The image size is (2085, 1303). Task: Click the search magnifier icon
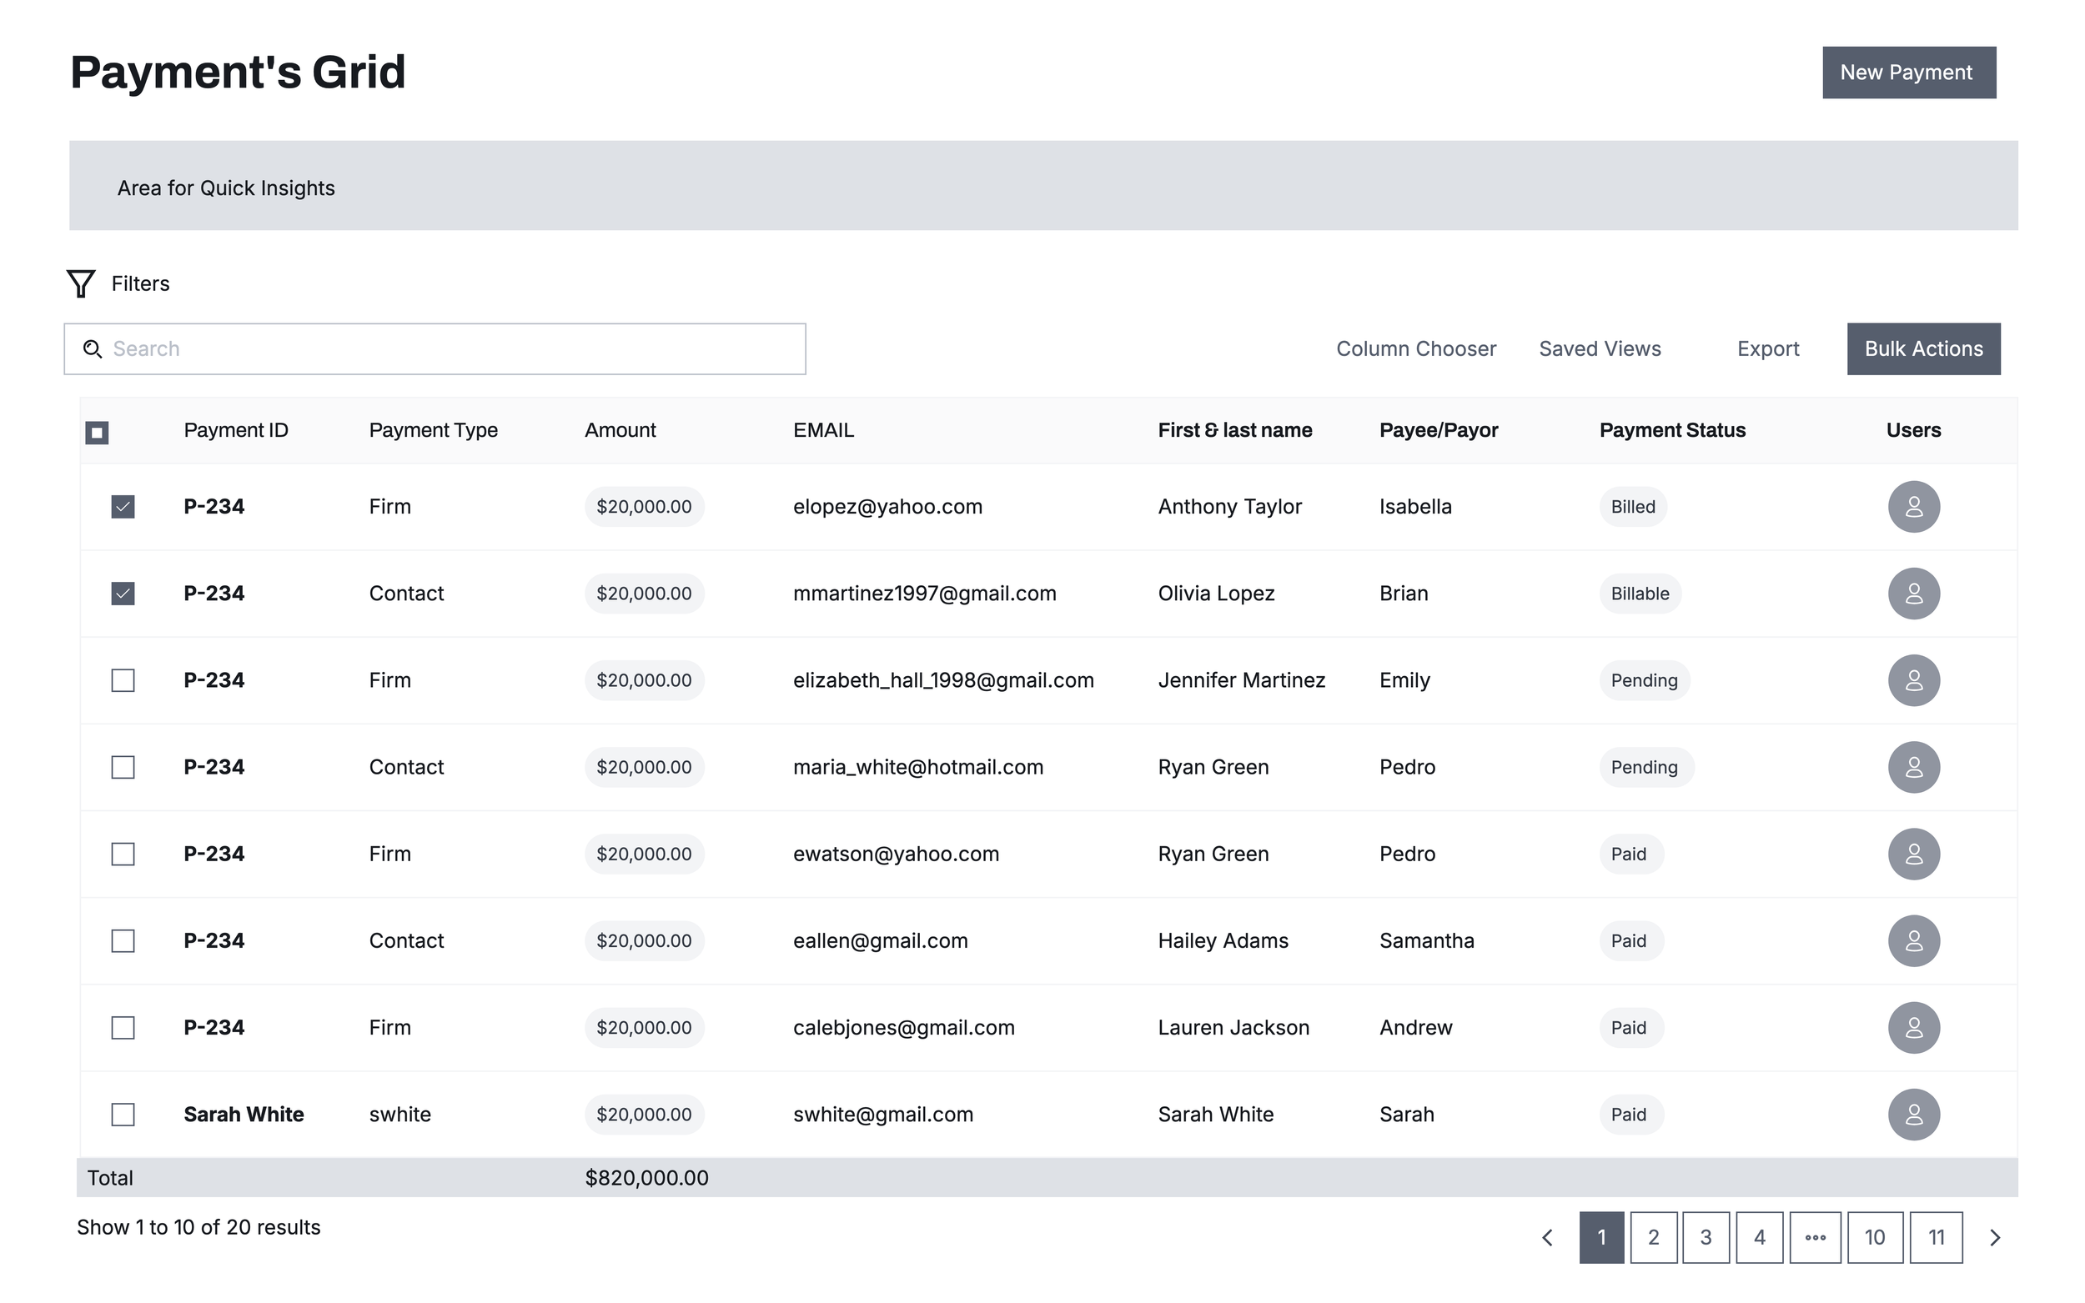93,349
